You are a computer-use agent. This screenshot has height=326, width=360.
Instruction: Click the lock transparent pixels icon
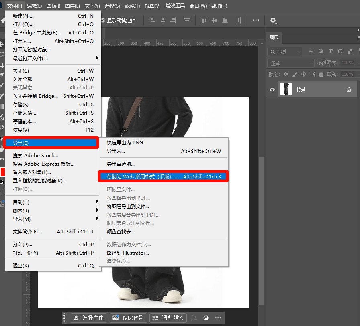coord(286,74)
